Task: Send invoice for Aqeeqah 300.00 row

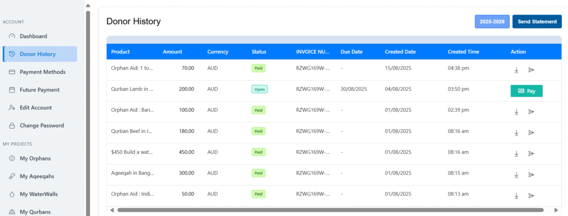Action: [531, 175]
